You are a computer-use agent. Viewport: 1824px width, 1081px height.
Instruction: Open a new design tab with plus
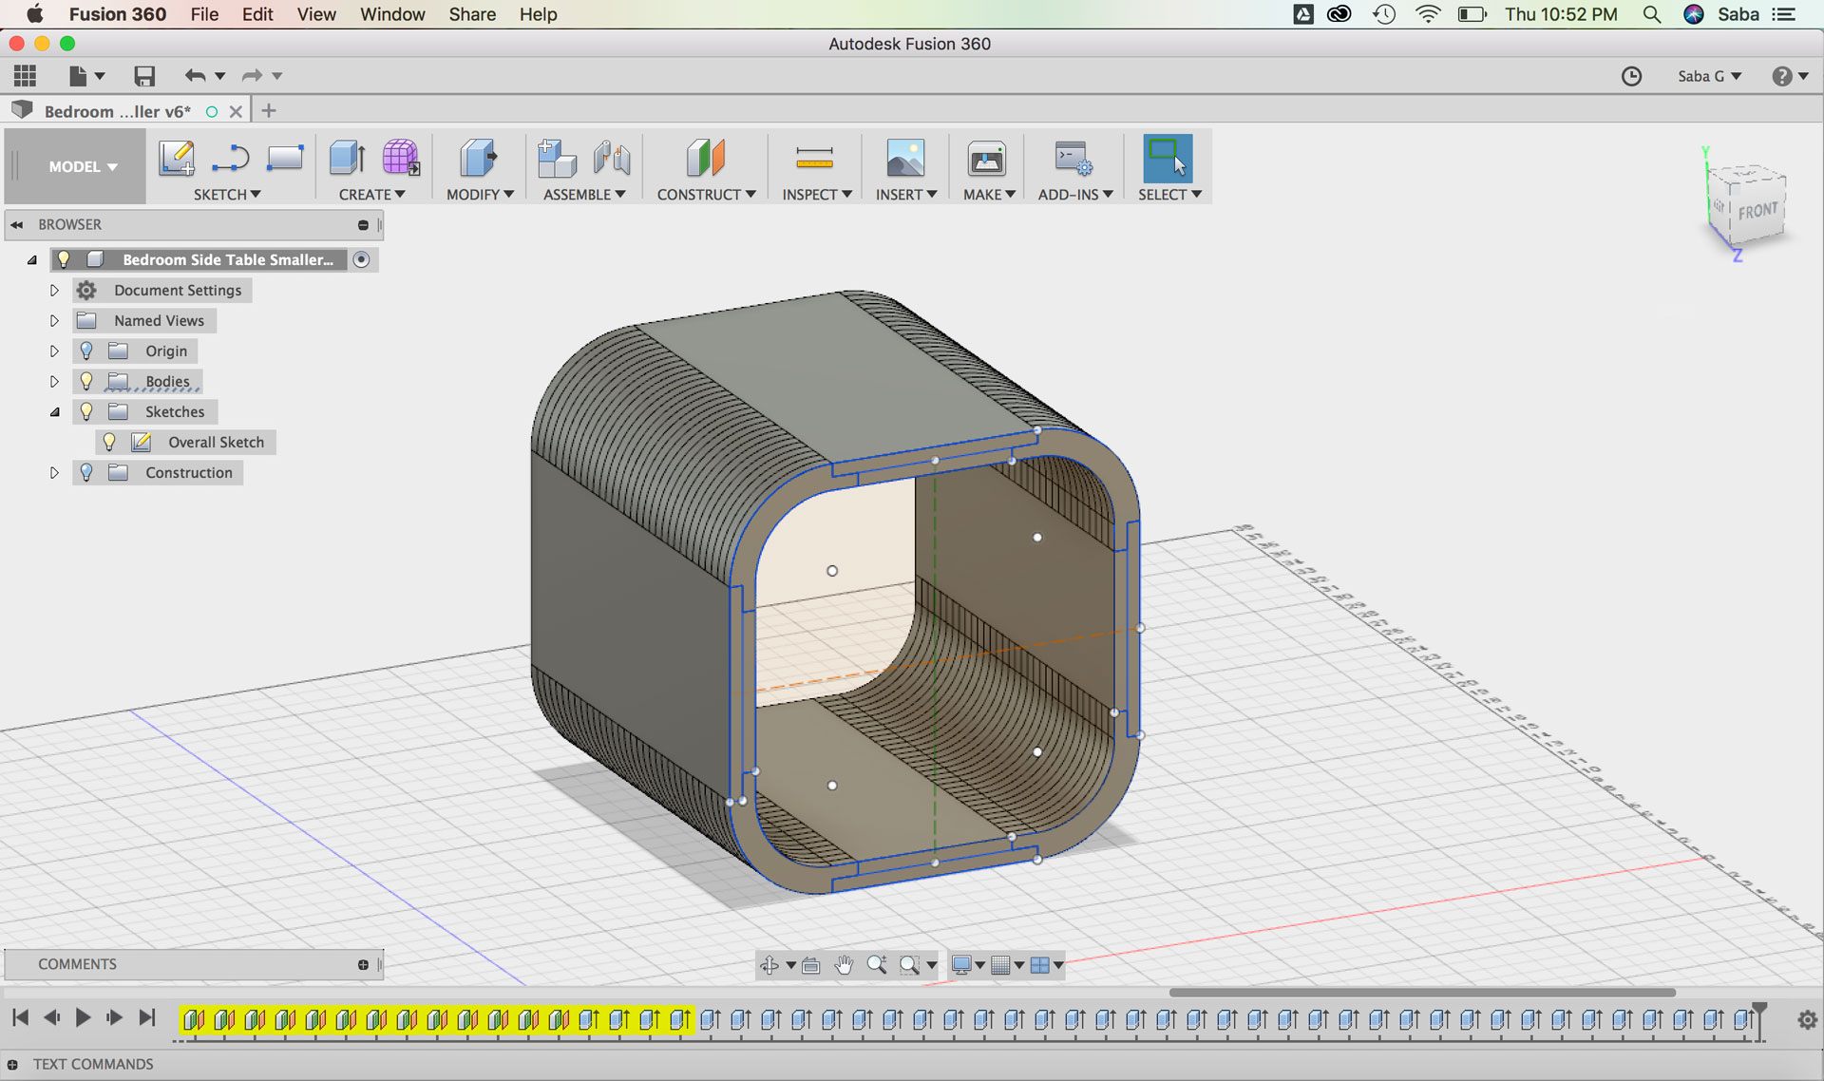click(269, 111)
